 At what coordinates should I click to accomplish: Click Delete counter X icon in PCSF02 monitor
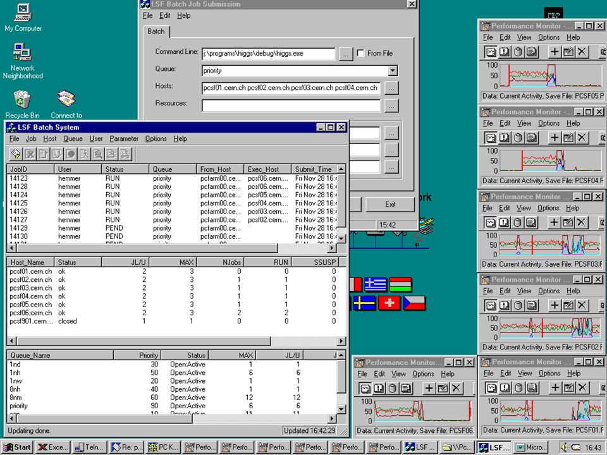click(582, 306)
